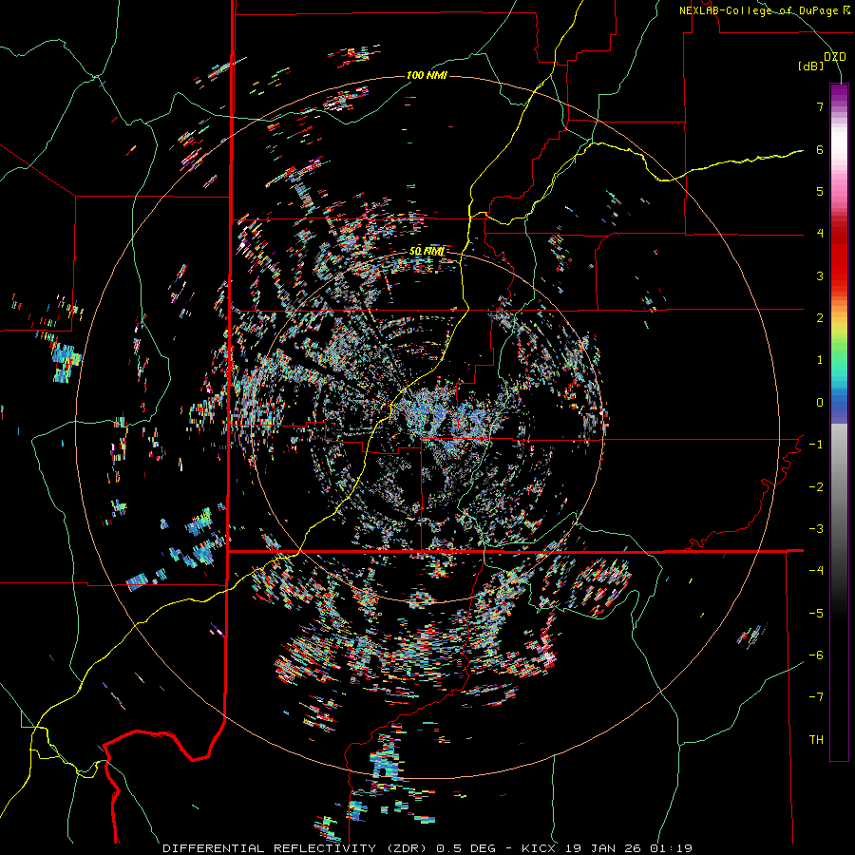The height and width of the screenshot is (855, 855).
Task: Click the 4 dB label on the scale
Action: click(820, 234)
